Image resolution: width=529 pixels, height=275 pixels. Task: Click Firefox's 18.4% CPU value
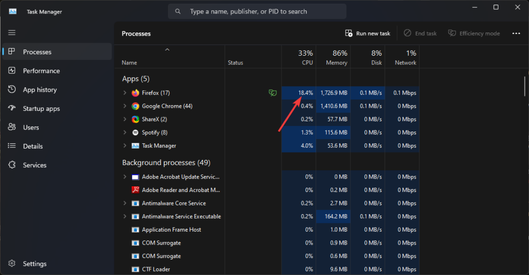click(305, 93)
